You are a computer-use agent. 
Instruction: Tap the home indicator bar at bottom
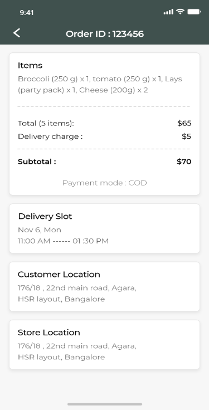pos(105,404)
